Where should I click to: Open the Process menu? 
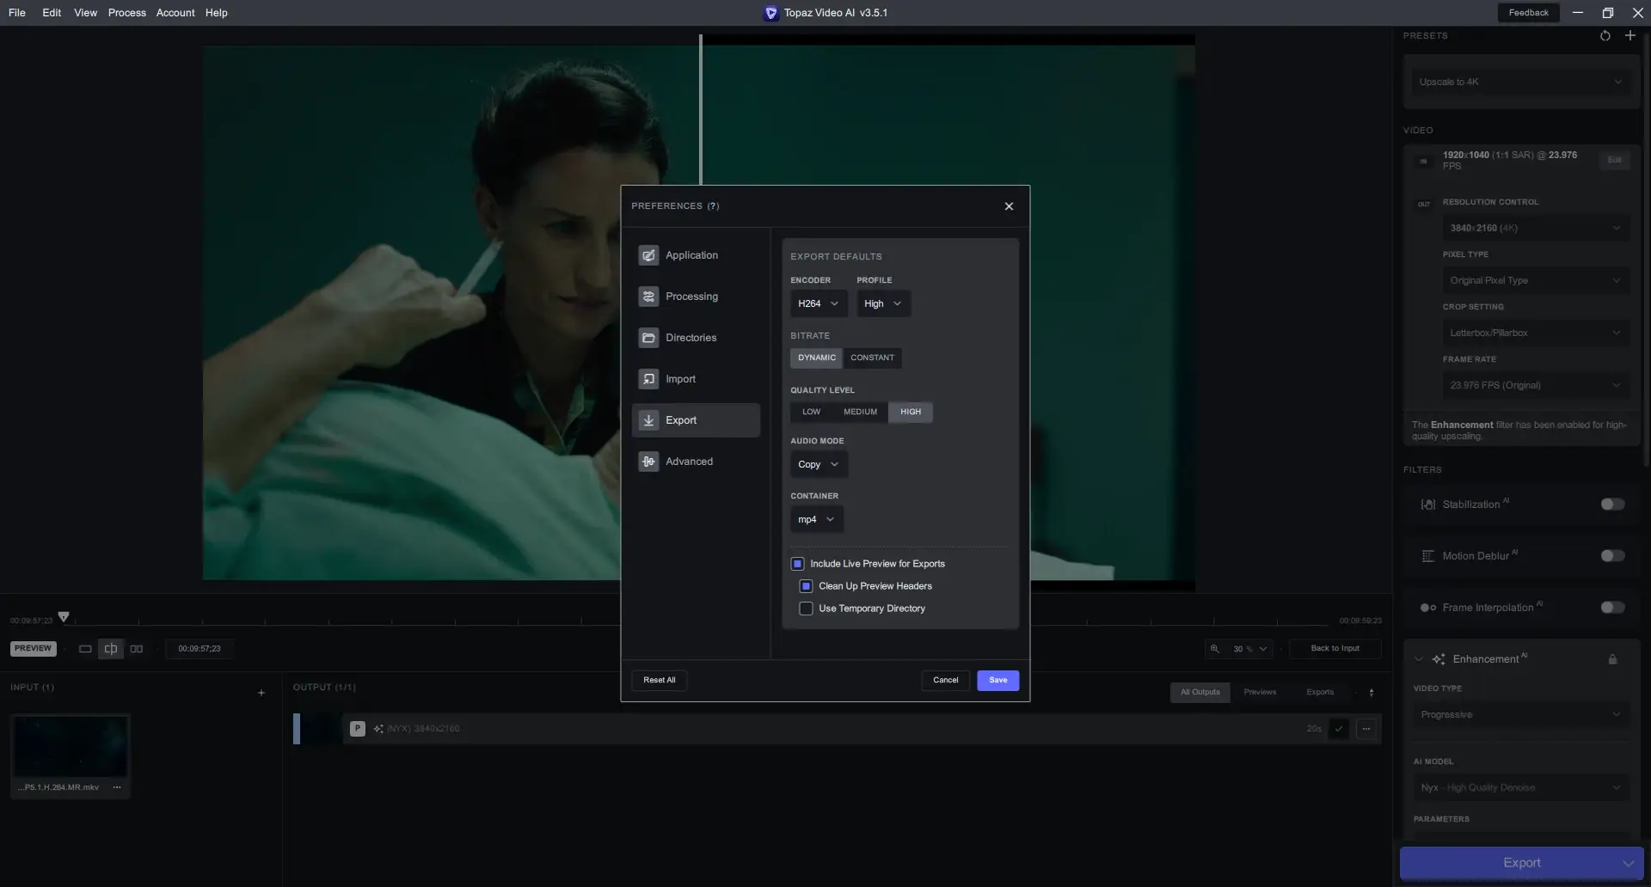(x=127, y=13)
